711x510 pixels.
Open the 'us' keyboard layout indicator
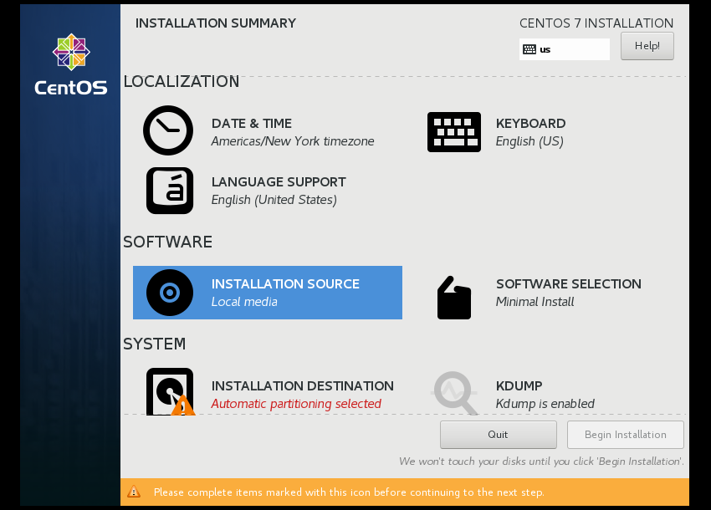[x=564, y=49]
